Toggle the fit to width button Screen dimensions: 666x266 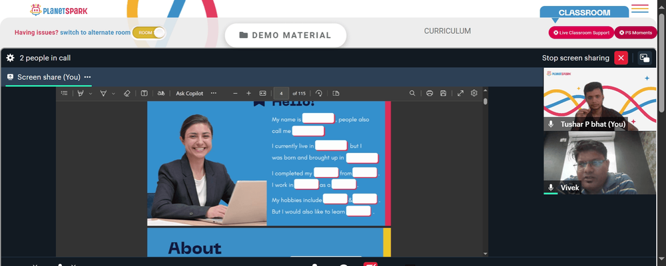coord(262,93)
